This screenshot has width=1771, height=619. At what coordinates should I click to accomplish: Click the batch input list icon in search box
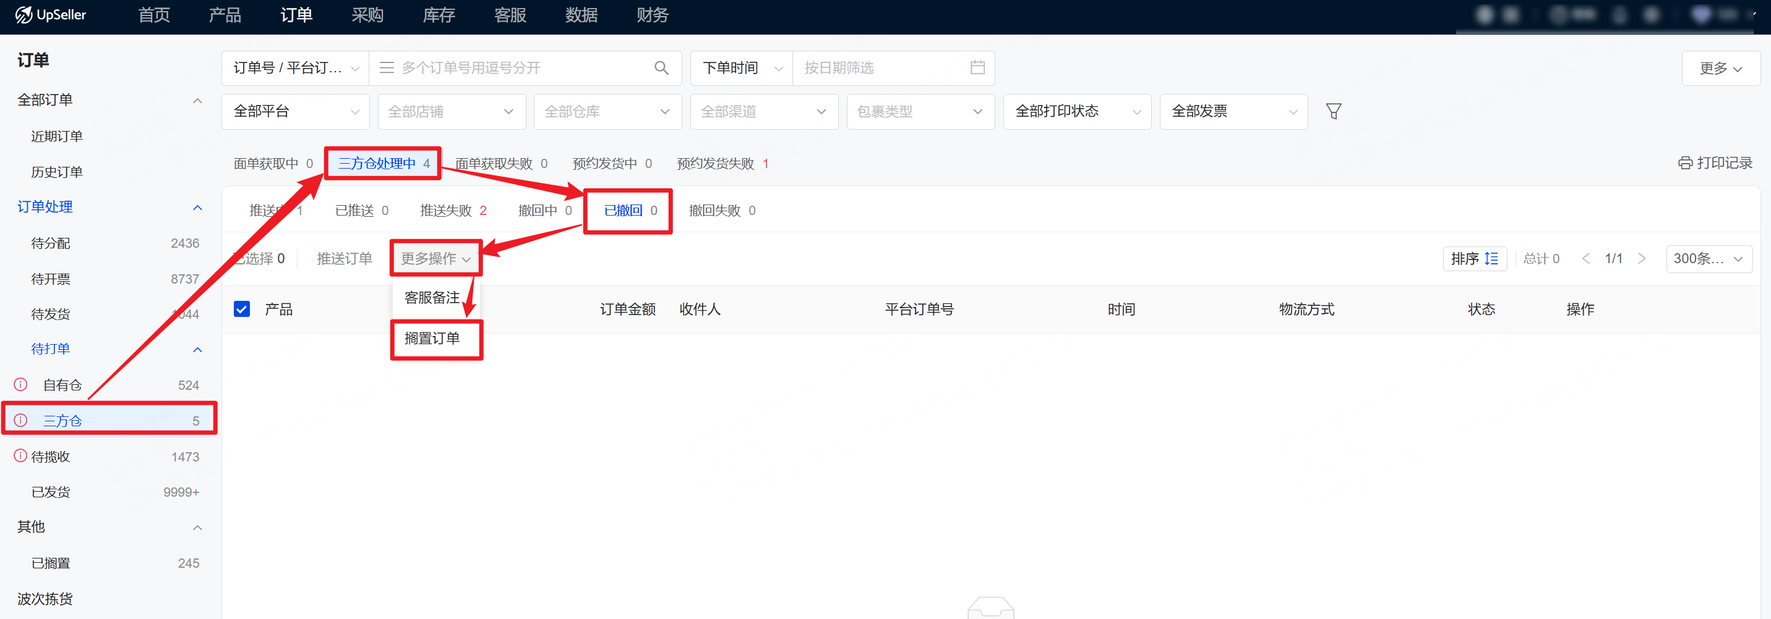[387, 68]
